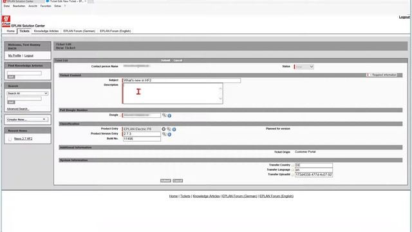The width and height of the screenshot is (412, 232).
Task: Click the Transfer Language lock icon
Action: tap(292, 170)
